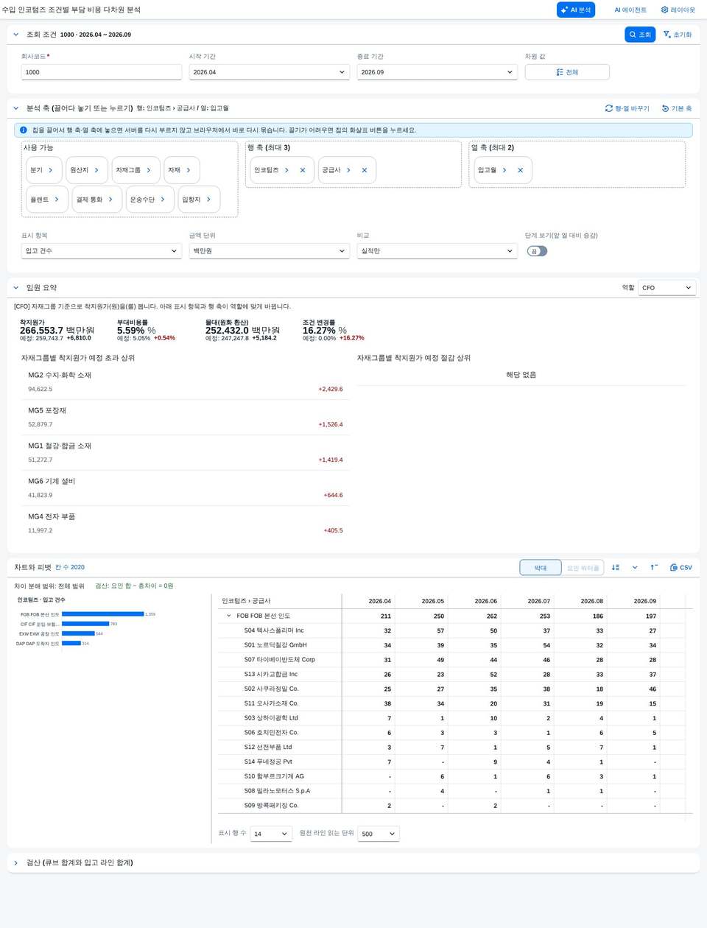Viewport: 707px width, 928px height.
Task: Click the arrow on the 자재그룹 chip
Action: pyautogui.click(x=149, y=170)
